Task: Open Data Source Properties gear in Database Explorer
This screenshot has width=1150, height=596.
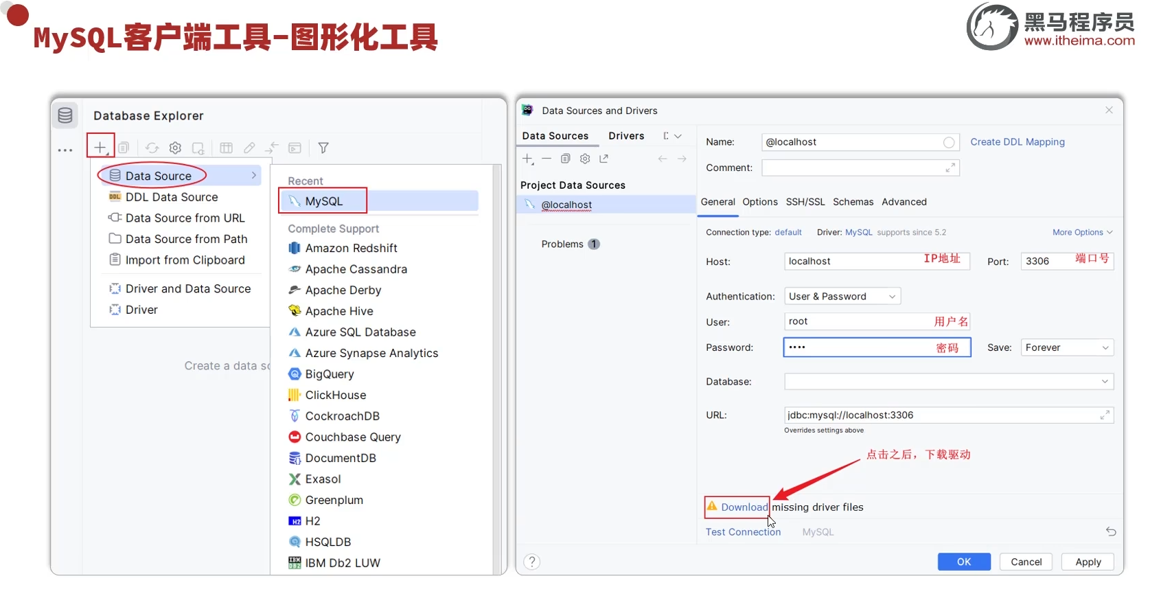Action: tap(175, 148)
